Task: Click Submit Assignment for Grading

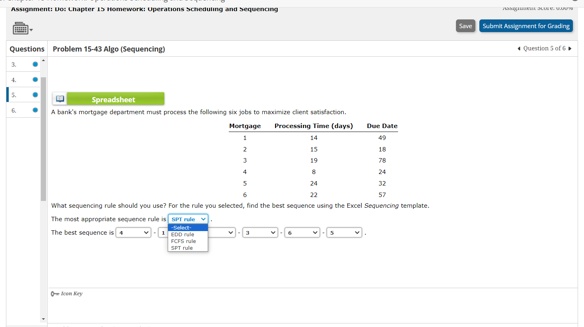Action: coord(526,25)
